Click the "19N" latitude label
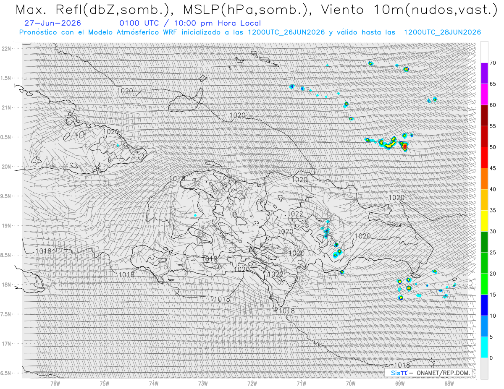Viewport: 504px width, 389px height. tap(7, 226)
